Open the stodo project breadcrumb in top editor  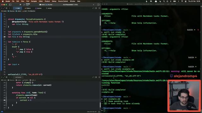4,11
